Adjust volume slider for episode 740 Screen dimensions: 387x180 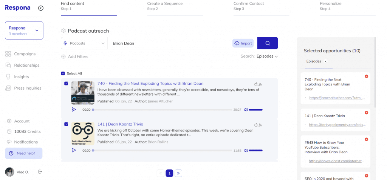pos(256,110)
